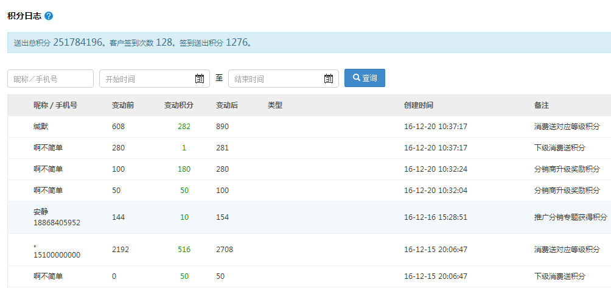Click the help question mark icon beside 积分日志
The width and height of the screenshot is (611, 288).
[x=49, y=15]
